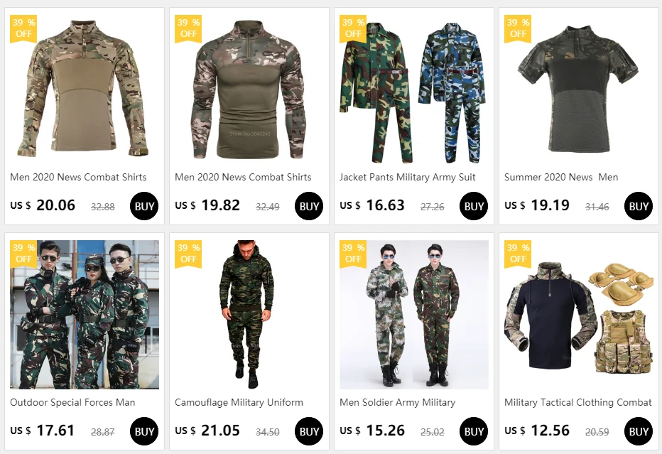Image resolution: width=662 pixels, height=454 pixels.
Task: Open the three people in camo photo
Action: point(85,315)
